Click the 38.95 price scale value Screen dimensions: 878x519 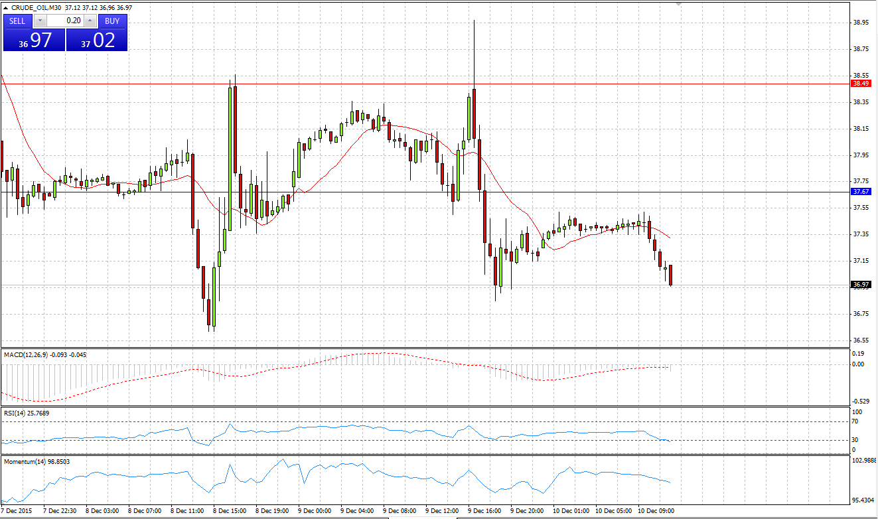click(x=861, y=23)
